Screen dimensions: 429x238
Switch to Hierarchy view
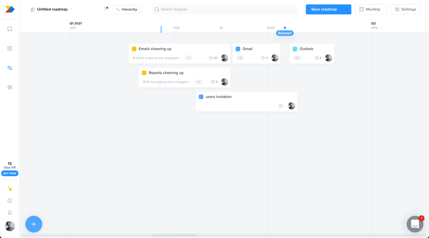pyautogui.click(x=126, y=9)
